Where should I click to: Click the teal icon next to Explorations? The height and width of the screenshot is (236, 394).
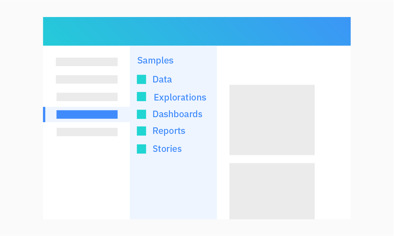click(141, 97)
